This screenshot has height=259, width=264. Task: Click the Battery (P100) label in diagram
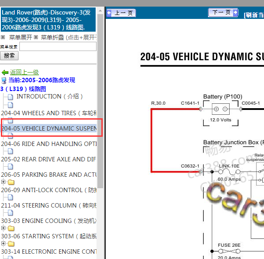pyautogui.click(x=223, y=97)
